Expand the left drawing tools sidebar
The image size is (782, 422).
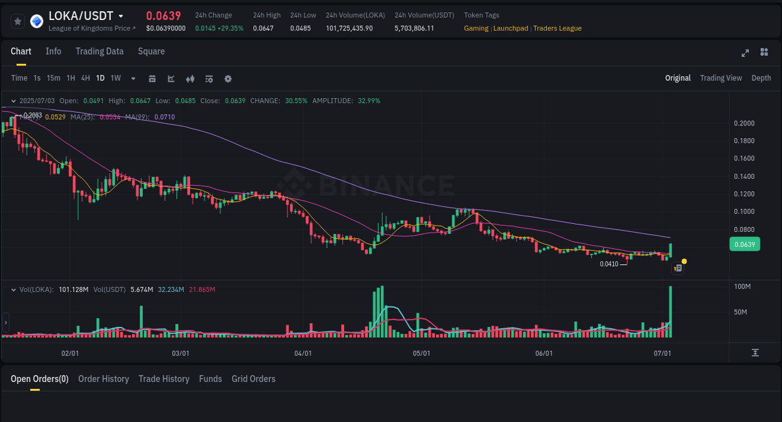click(x=5, y=323)
